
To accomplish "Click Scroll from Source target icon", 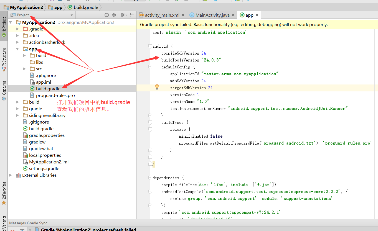I will click(107, 15).
